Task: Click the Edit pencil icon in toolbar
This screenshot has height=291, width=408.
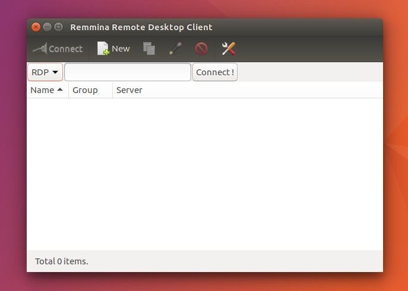Action: coord(175,49)
